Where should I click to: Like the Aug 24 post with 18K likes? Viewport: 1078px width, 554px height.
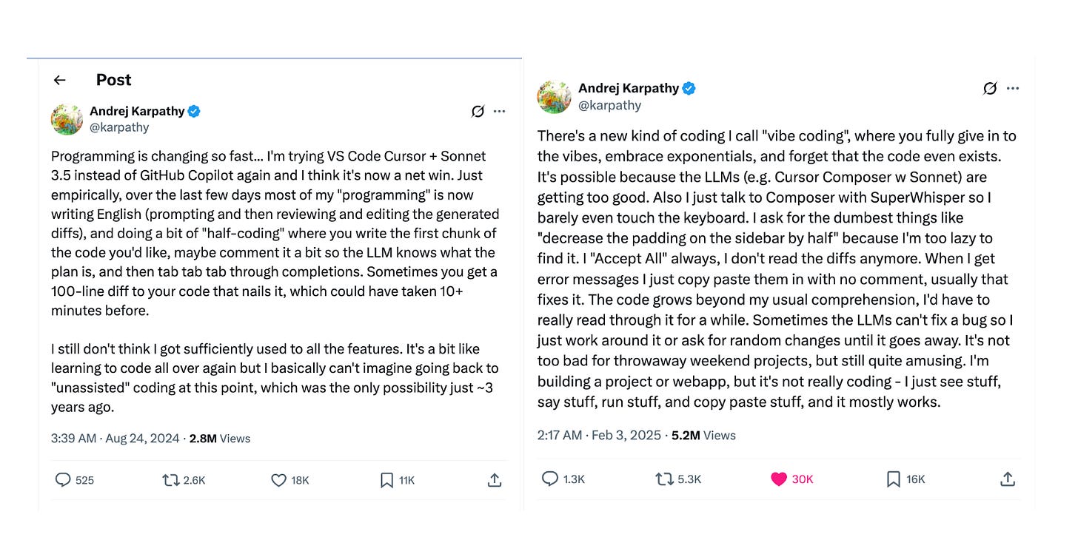point(278,480)
